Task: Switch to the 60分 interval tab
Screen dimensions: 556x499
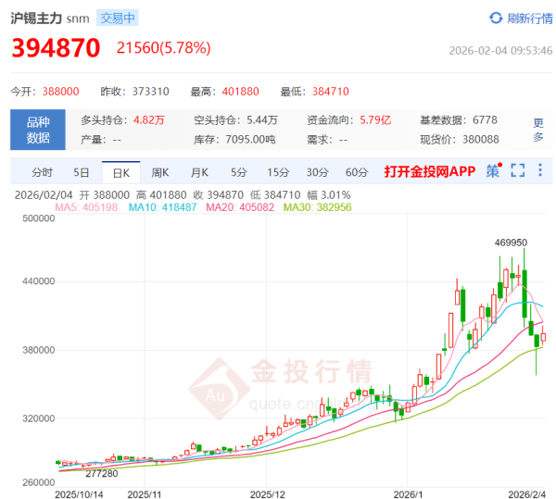Action: point(357,172)
